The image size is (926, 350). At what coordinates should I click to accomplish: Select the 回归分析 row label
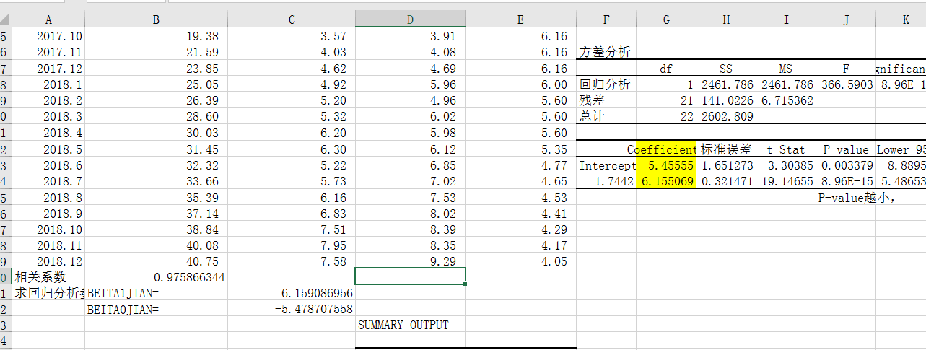pyautogui.click(x=606, y=84)
